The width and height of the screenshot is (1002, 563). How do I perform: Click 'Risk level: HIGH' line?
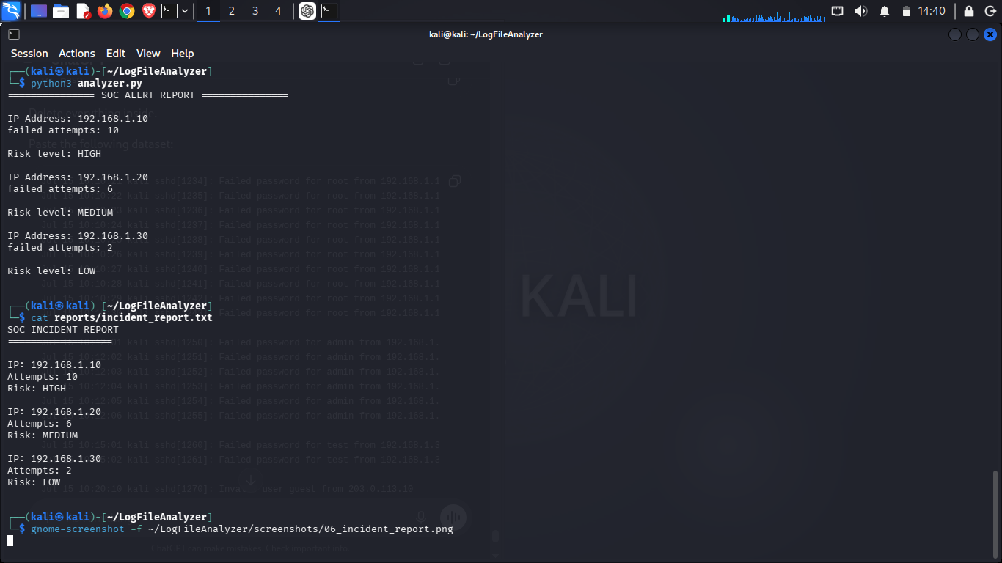[x=54, y=153]
